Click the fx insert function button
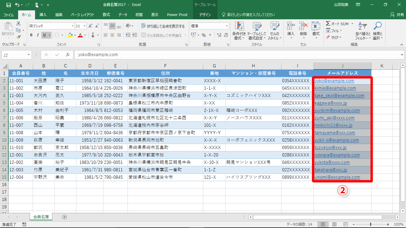Screen dimensions: 406x228 click(67, 55)
